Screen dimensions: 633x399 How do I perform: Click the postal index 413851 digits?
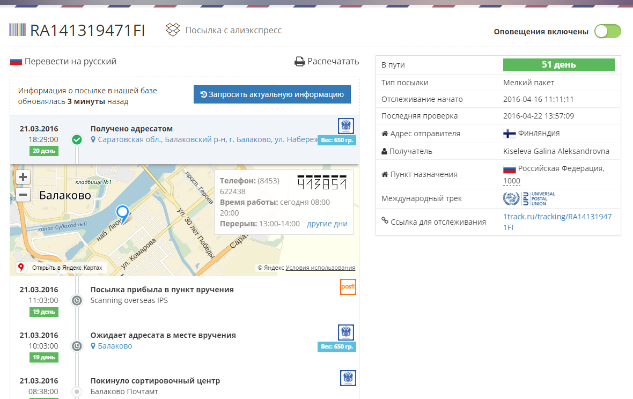point(322,183)
